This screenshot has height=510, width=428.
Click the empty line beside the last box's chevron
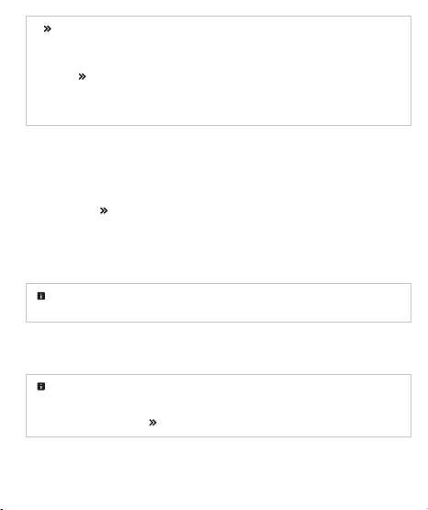281,423
